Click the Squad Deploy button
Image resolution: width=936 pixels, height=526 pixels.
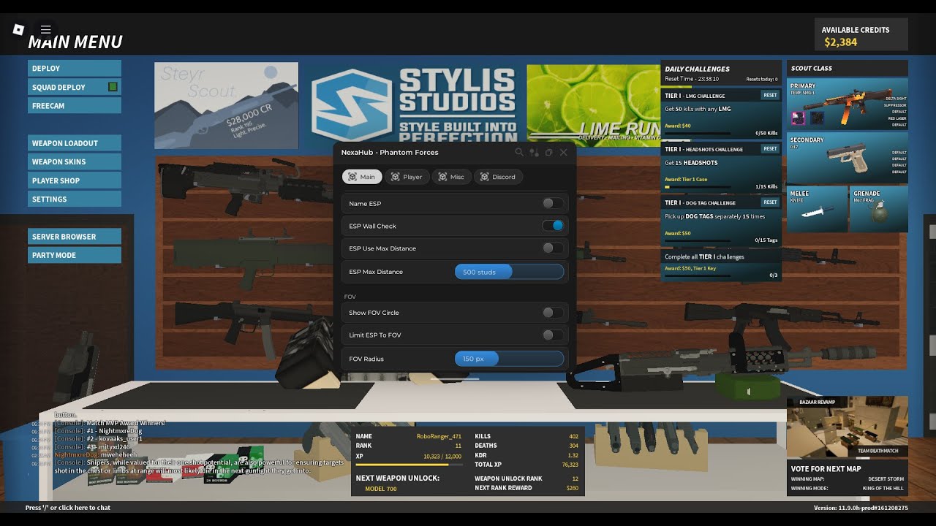pyautogui.click(x=75, y=87)
